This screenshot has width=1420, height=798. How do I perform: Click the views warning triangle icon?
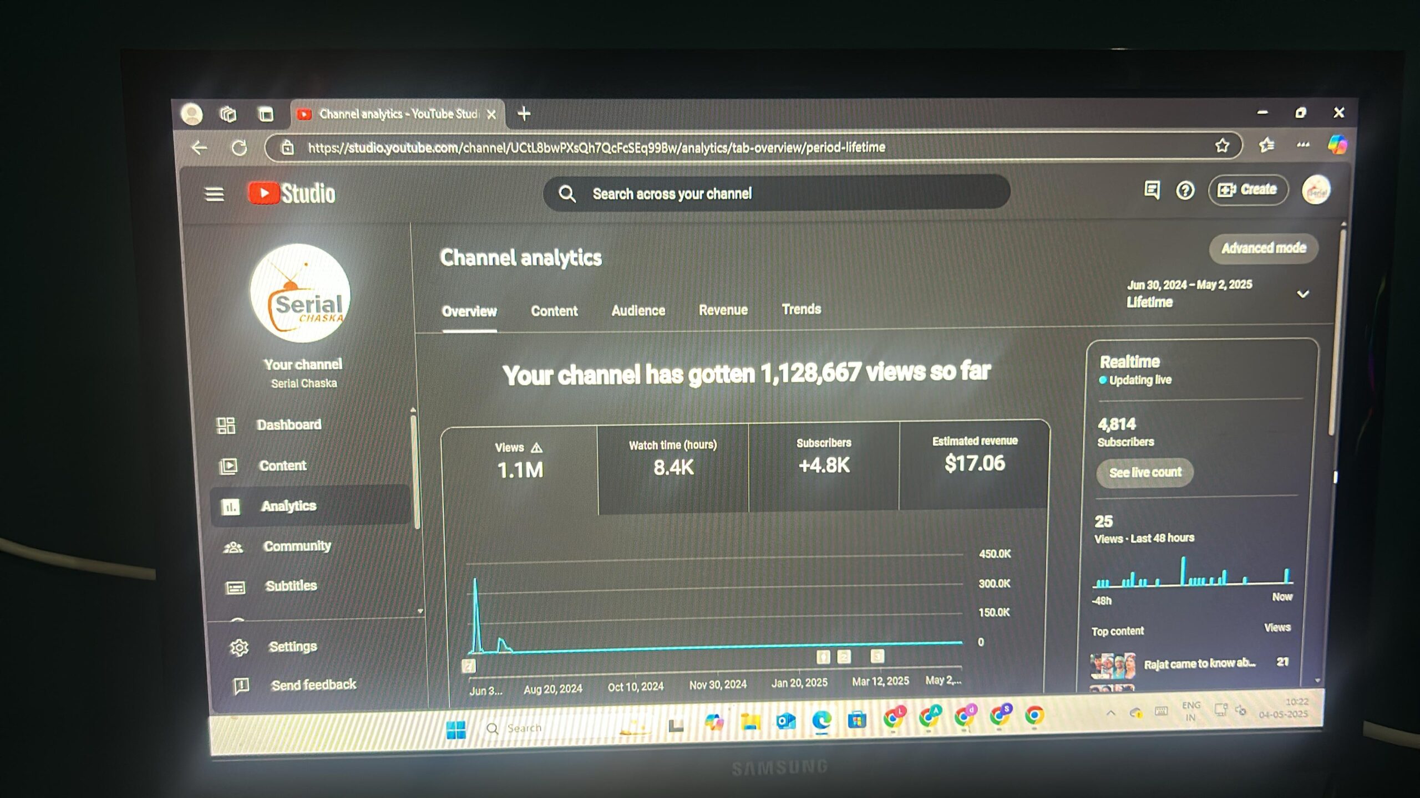[536, 448]
